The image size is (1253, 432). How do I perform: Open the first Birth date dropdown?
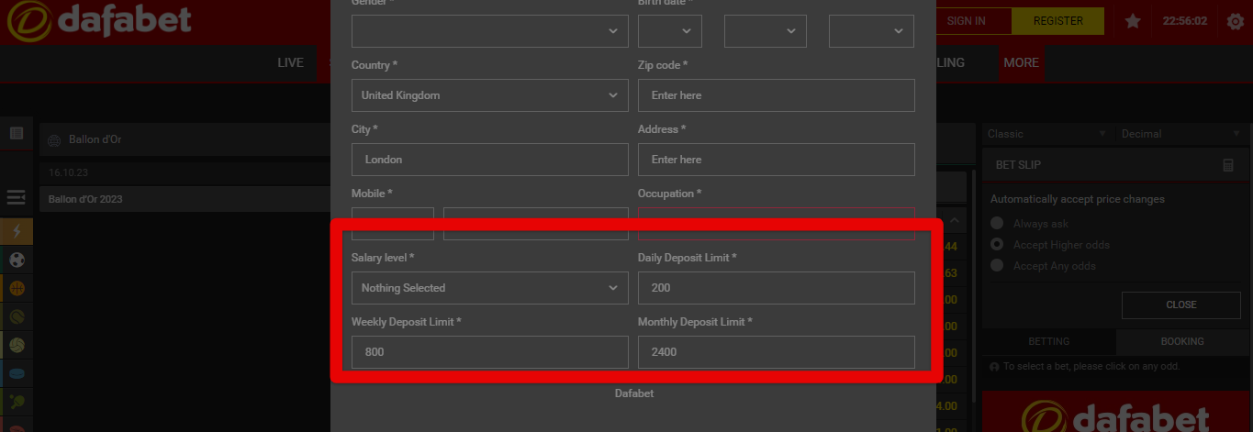670,31
